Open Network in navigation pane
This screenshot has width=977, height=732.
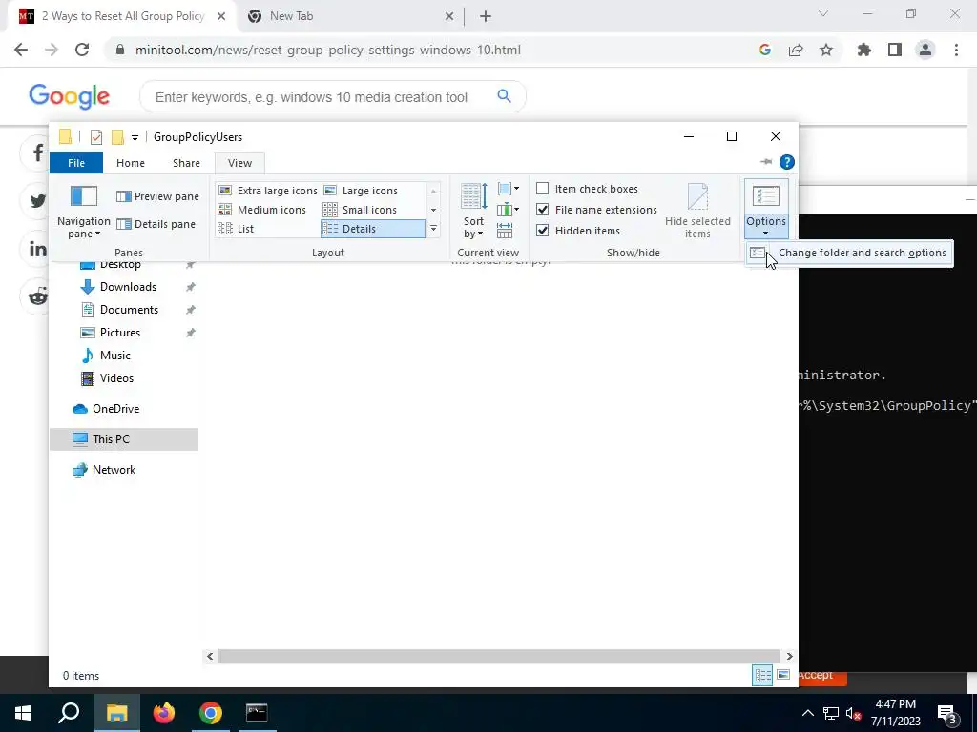pos(114,470)
